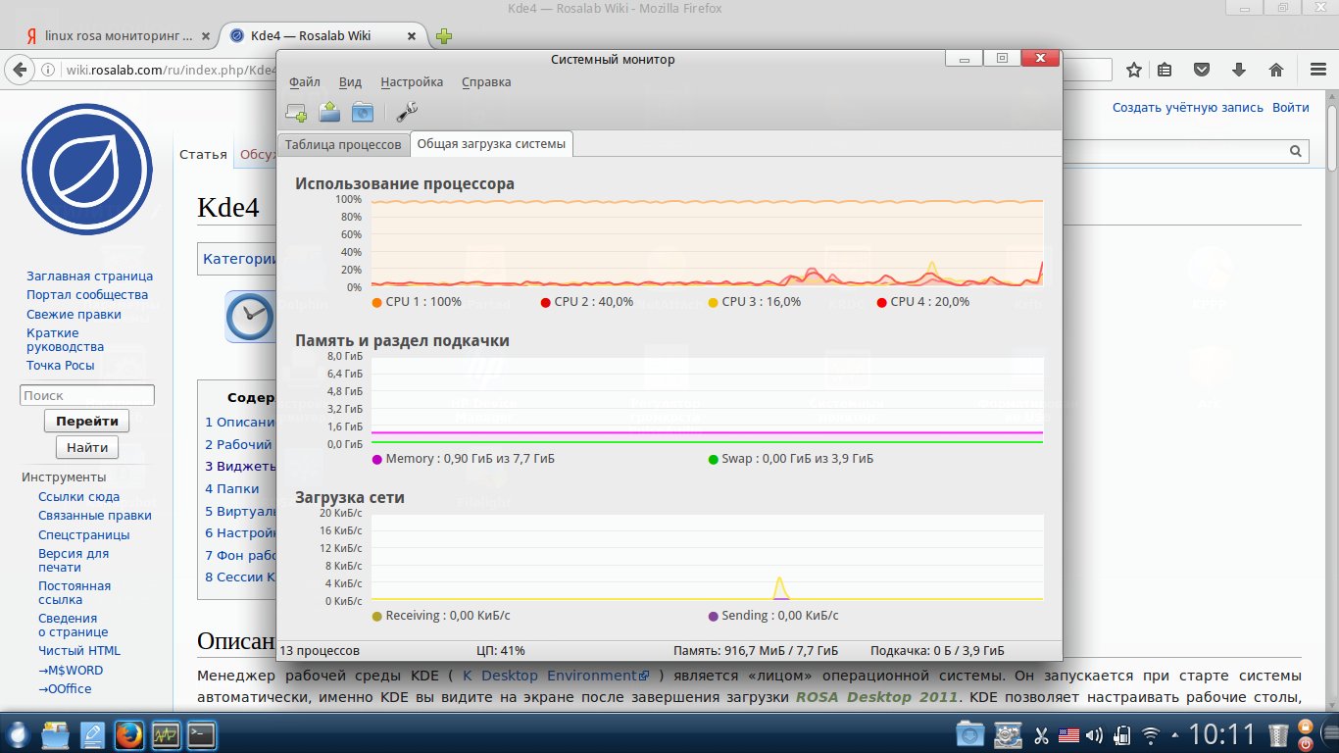Minimize the System Monitor window

[x=965, y=59]
